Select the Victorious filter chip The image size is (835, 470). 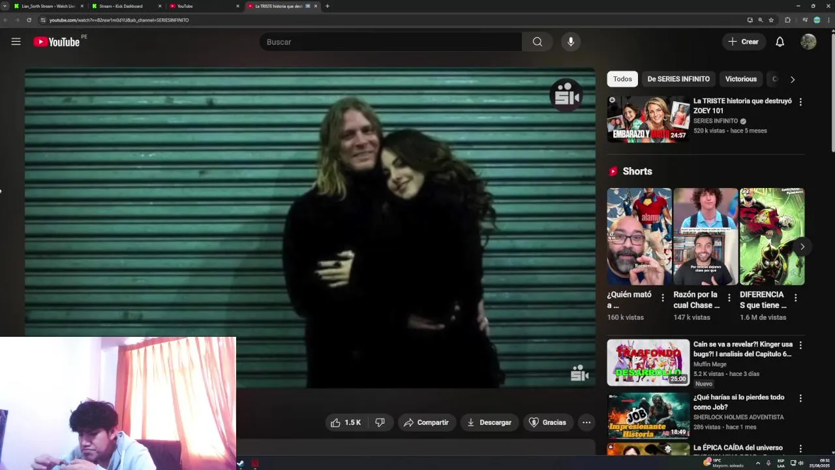(741, 79)
